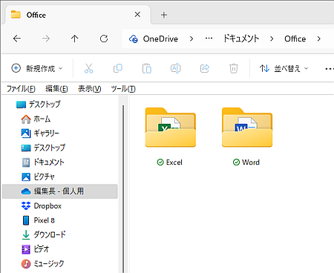Open the 並べ替え sort dropdown

(284, 68)
